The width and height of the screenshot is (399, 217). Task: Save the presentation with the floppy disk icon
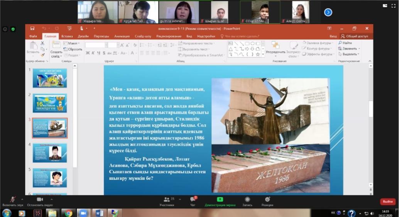pyautogui.click(x=32, y=28)
